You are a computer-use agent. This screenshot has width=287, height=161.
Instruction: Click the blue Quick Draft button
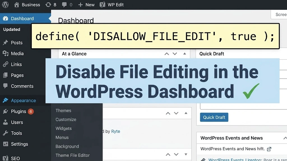pyautogui.click(x=214, y=117)
